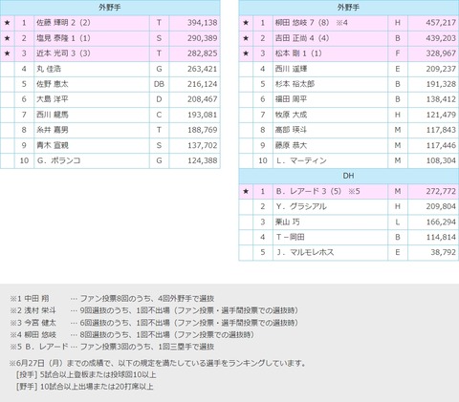
Task: Click the star icon beside 佐藤 輝明
Action: tap(8, 23)
